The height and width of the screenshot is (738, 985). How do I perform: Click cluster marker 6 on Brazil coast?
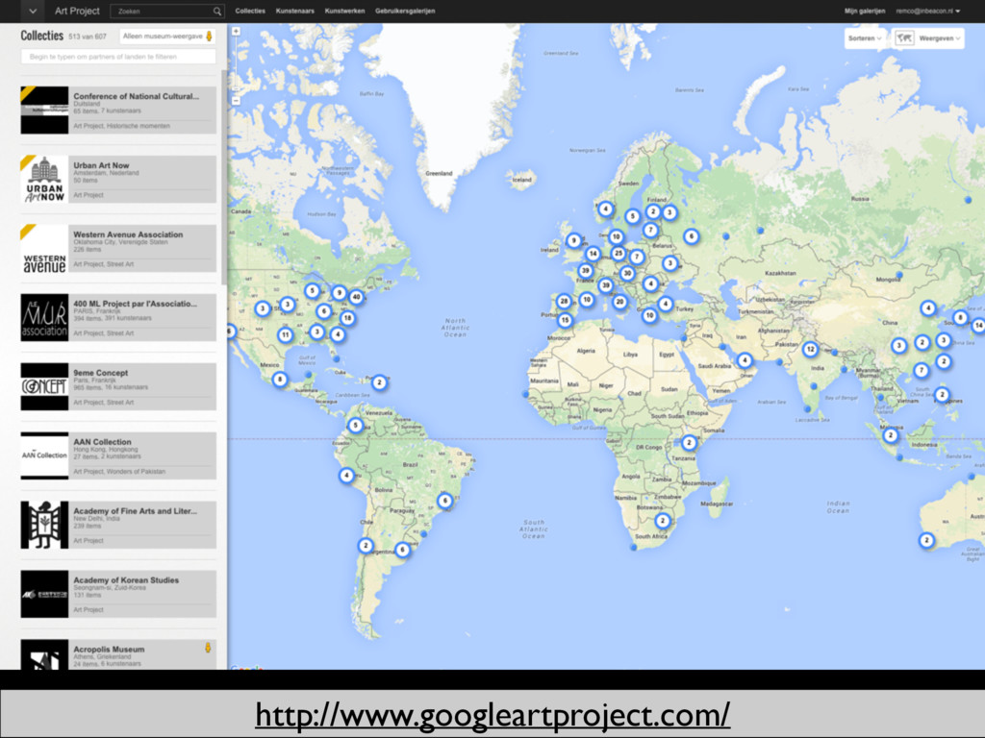point(444,501)
